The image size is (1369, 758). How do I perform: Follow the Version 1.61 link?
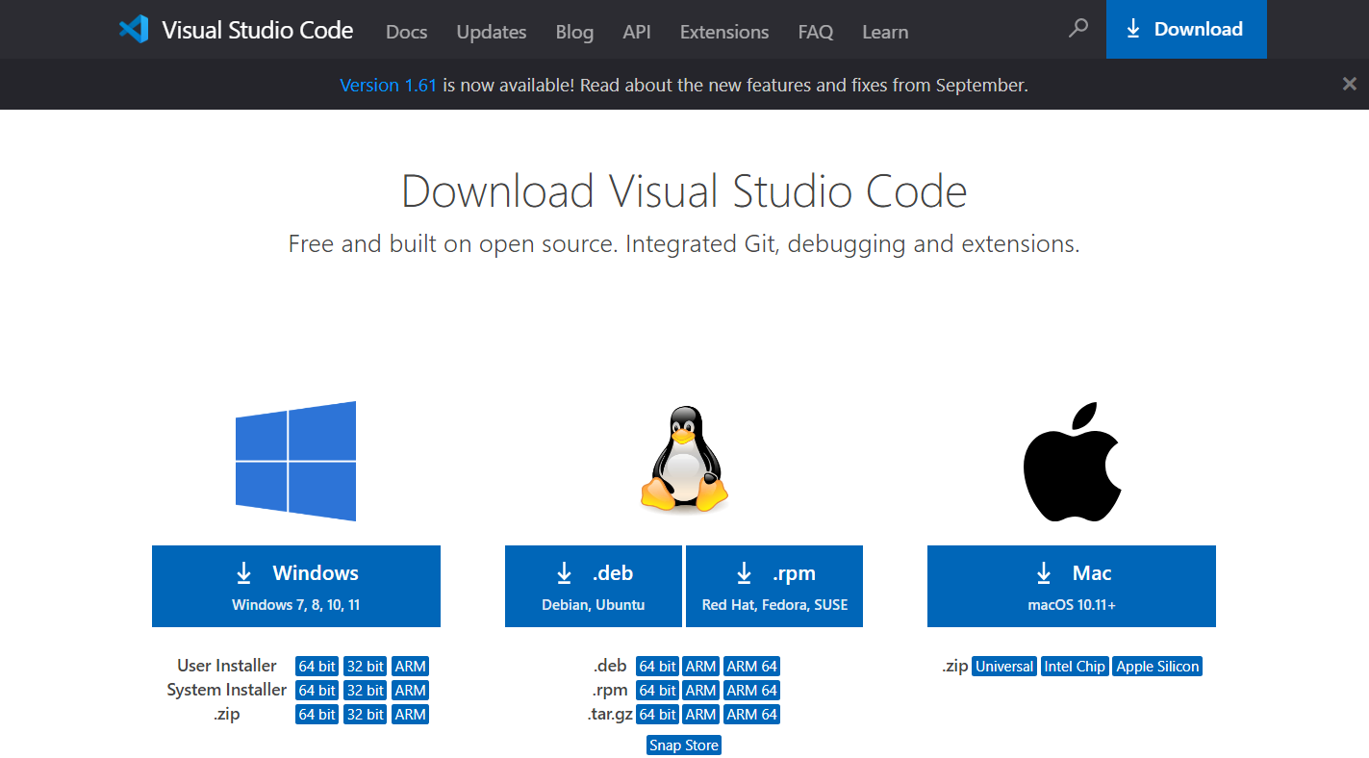point(389,85)
